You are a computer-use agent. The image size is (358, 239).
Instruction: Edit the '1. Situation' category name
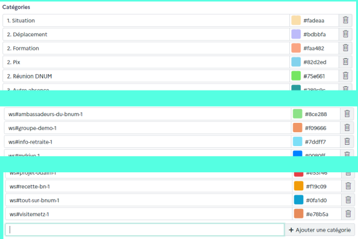coord(146,21)
